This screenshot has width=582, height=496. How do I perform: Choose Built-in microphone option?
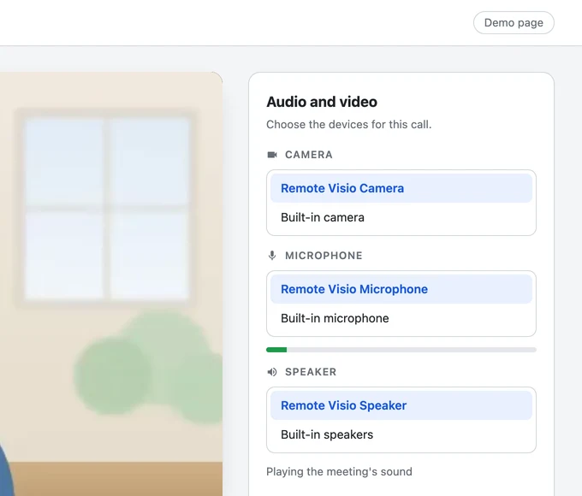point(401,318)
